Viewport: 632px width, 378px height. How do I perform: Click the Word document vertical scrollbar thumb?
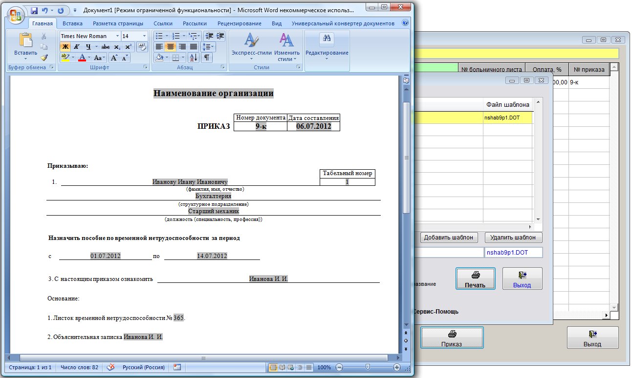[x=406, y=157]
